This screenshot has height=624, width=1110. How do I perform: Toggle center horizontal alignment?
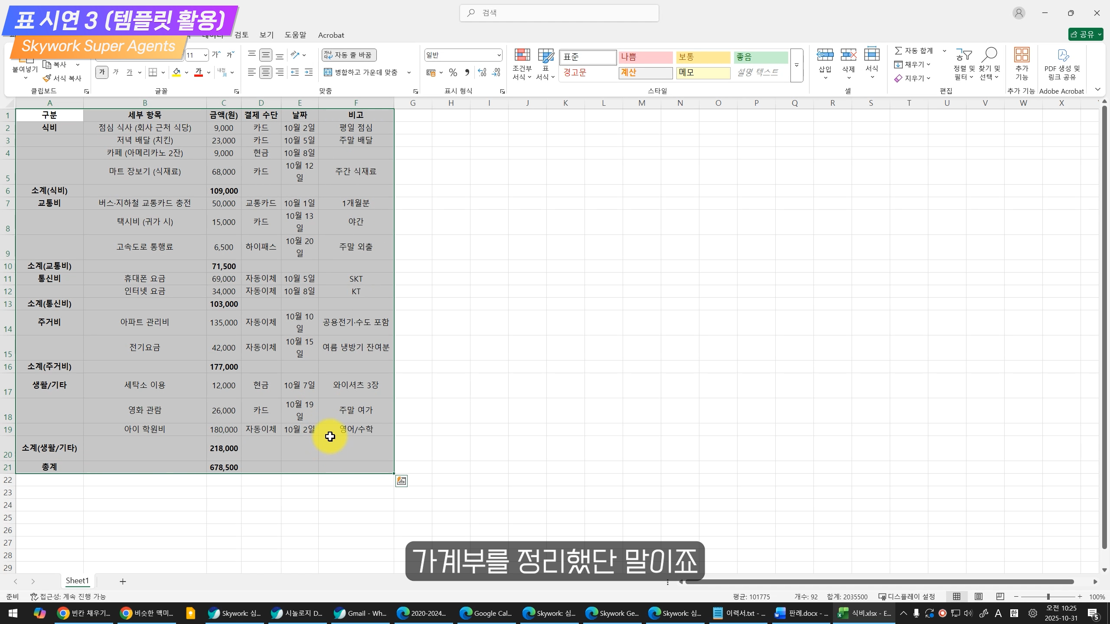click(265, 72)
